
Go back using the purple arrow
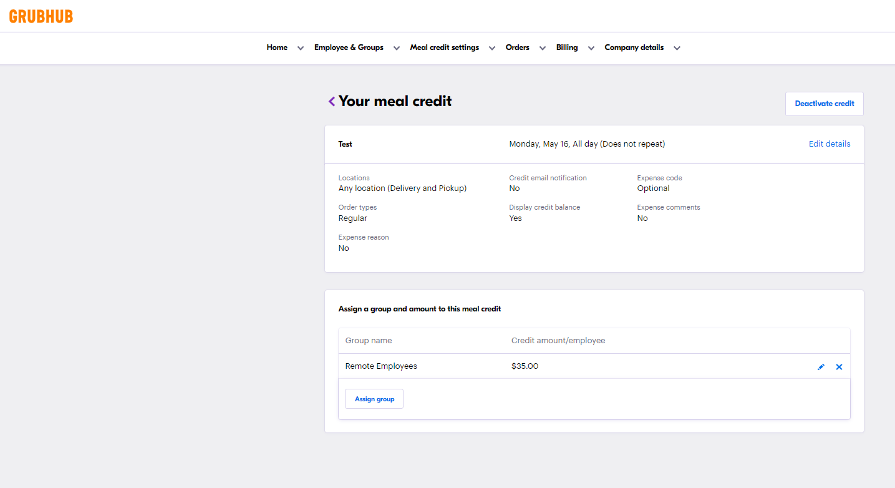coord(332,102)
